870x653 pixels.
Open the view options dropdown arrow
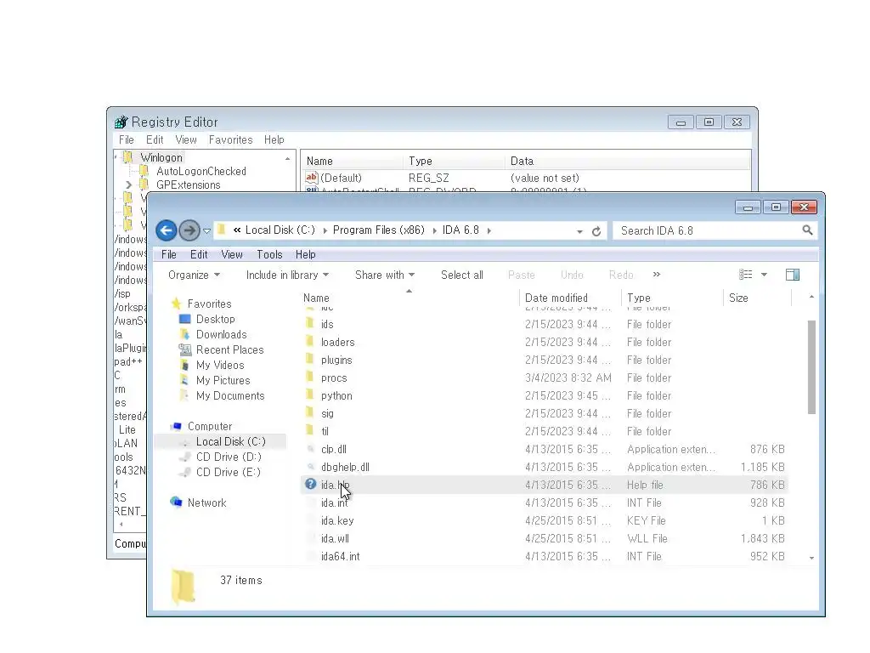click(764, 275)
